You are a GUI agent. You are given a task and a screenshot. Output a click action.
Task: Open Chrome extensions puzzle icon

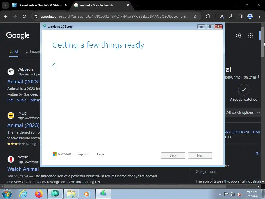pyautogui.click(x=208, y=16)
